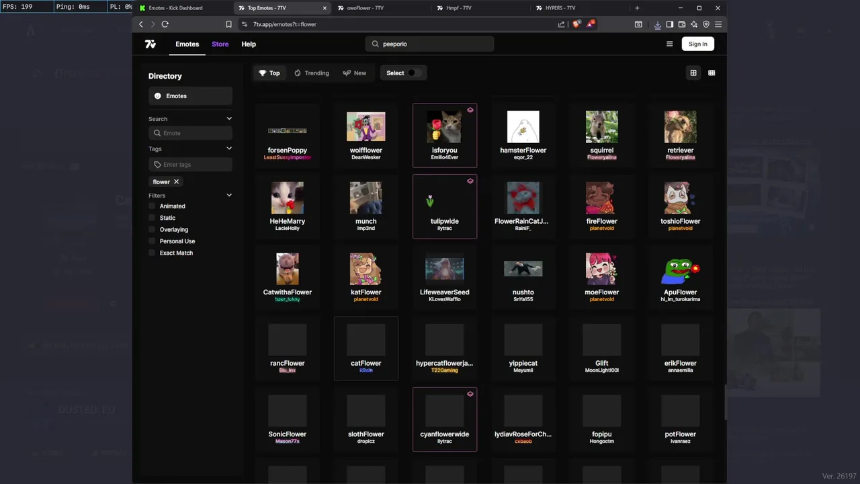This screenshot has height=484, width=860.
Task: Select the Top sorting tab
Action: 269,73
